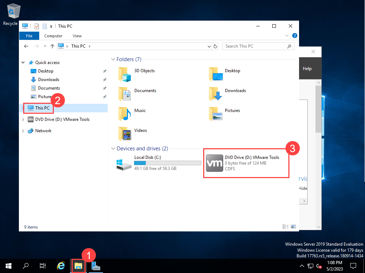Collapse the Folders (7) group
The image size is (365, 273).
113,59
